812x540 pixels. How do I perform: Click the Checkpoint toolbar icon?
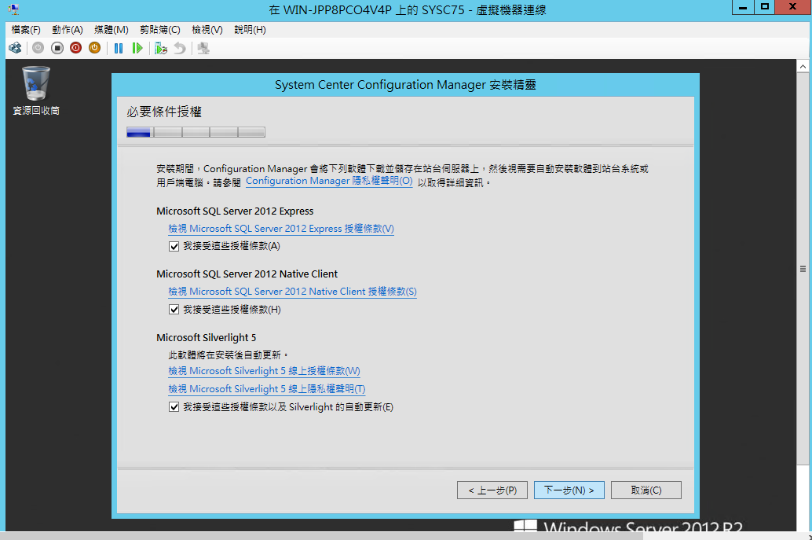tap(161, 48)
